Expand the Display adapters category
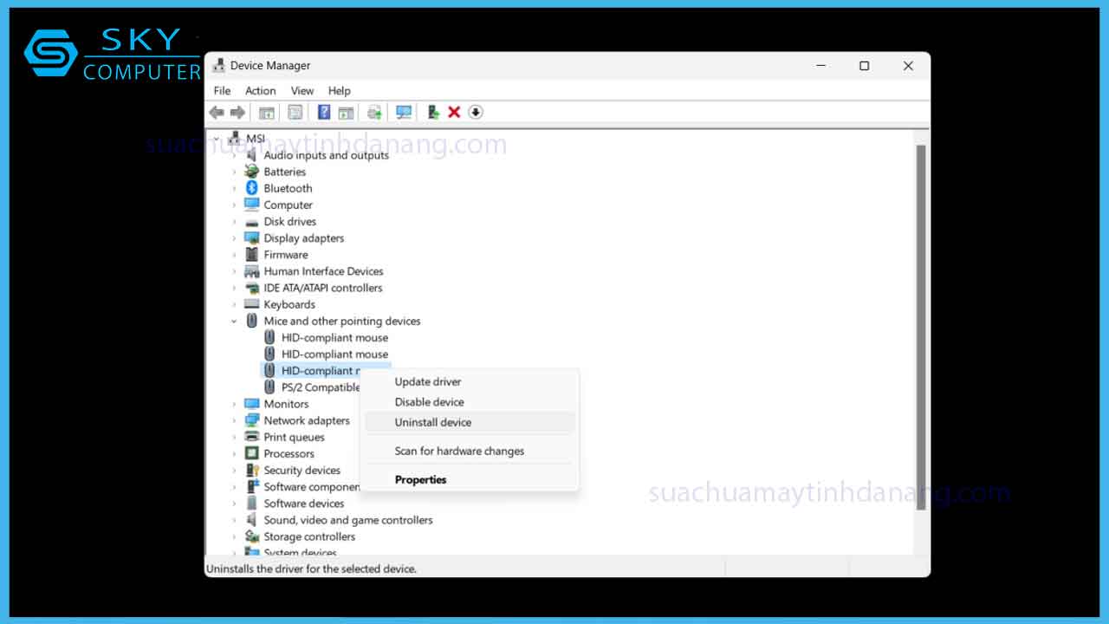This screenshot has height=624, width=1109. pos(234,238)
